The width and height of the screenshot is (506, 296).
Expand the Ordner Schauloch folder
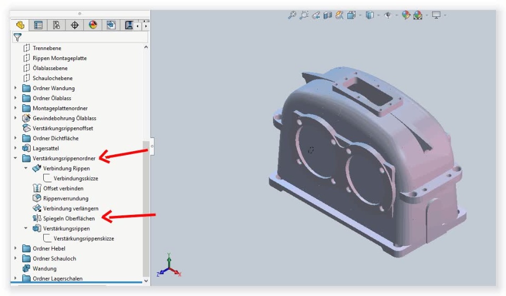click(15, 258)
